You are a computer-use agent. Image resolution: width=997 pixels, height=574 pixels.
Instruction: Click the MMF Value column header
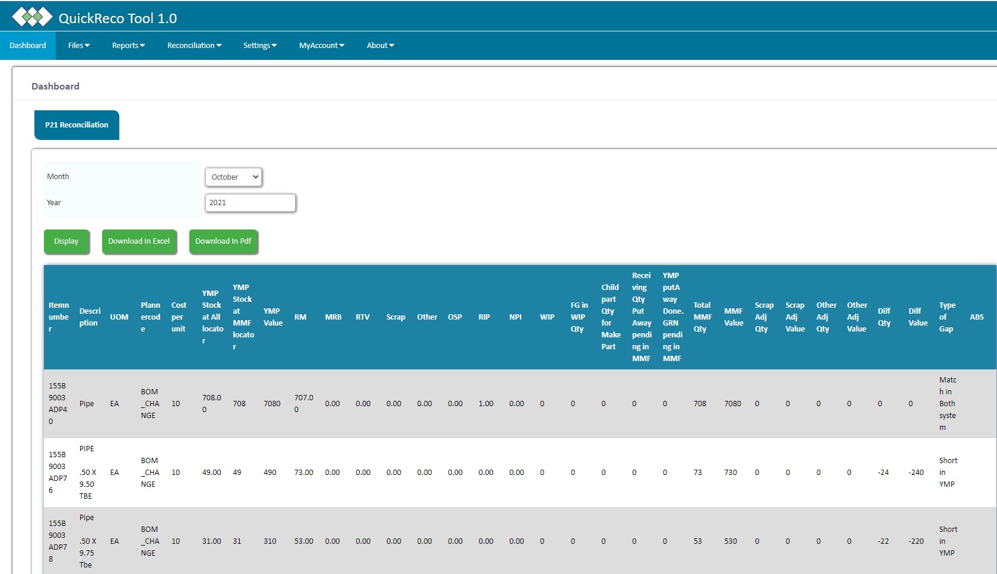[734, 317]
